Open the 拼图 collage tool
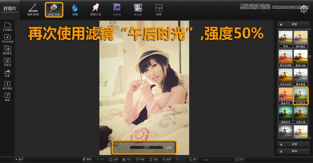This screenshot has height=163, width=313. 159,10
